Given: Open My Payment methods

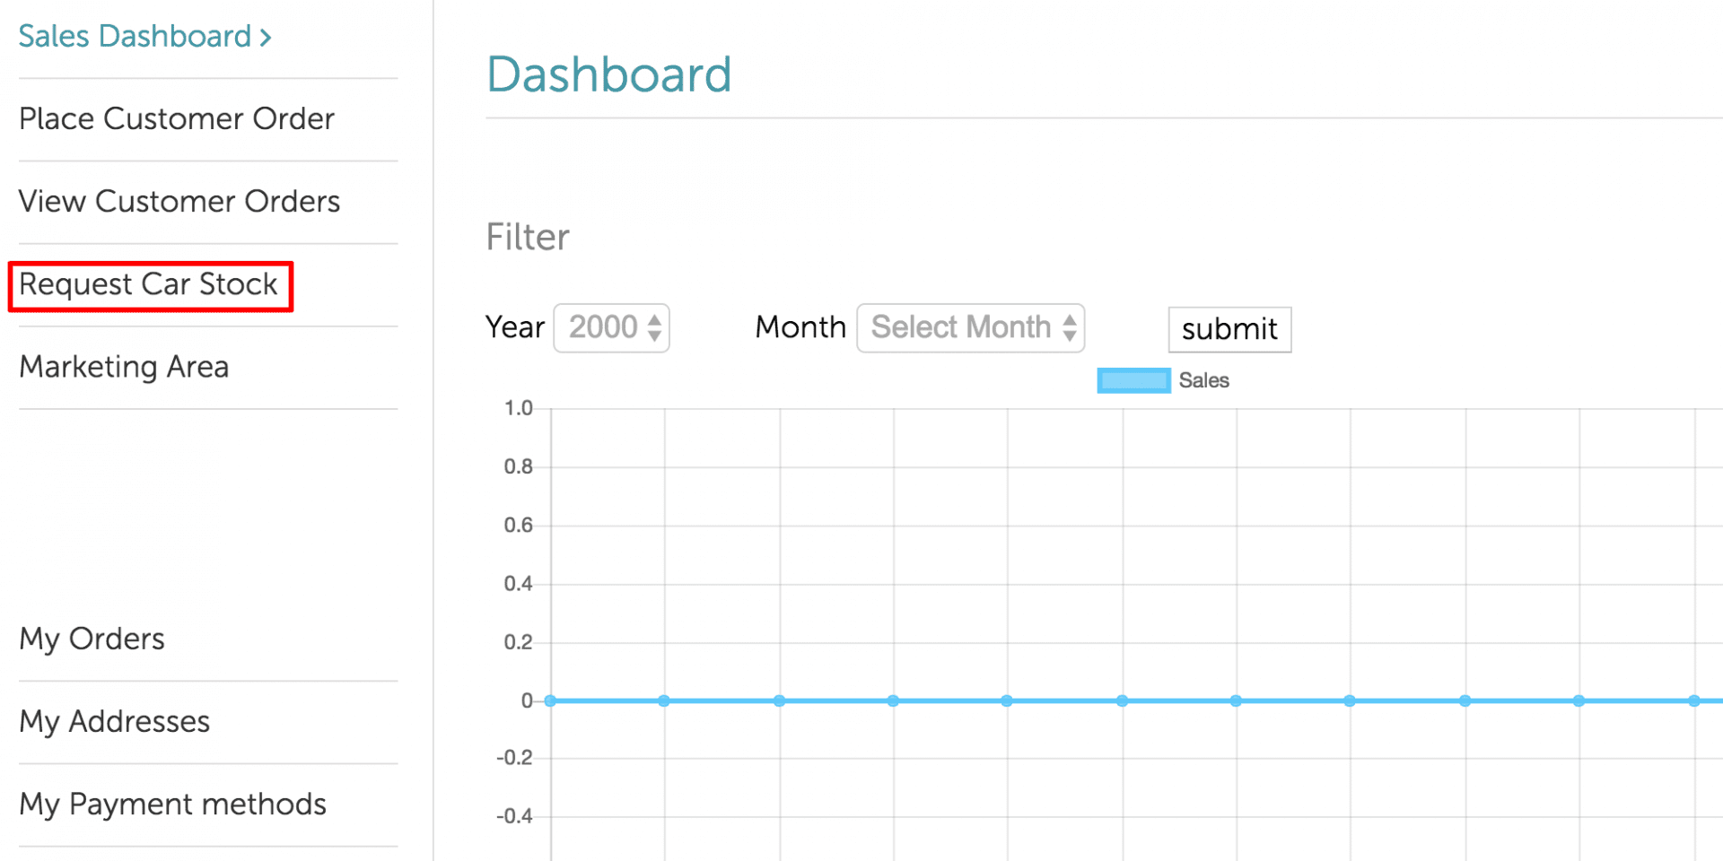Looking at the screenshot, I should click(x=173, y=804).
